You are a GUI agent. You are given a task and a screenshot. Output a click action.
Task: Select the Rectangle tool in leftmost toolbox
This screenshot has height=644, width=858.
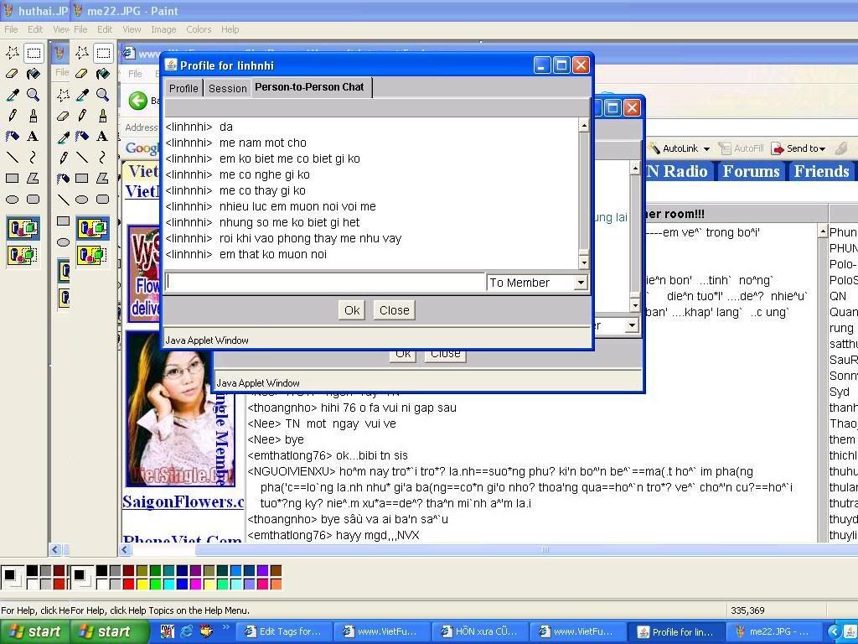12,179
